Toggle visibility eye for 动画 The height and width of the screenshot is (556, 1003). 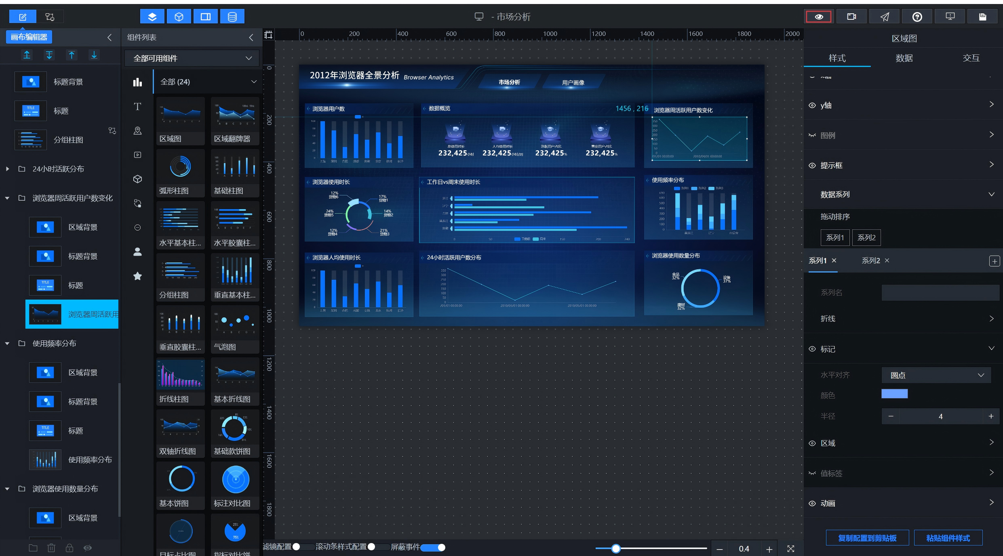tap(812, 504)
